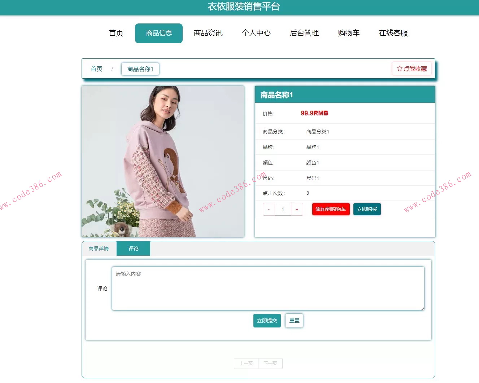This screenshot has width=479, height=383.
Task: Open the 首页 menu item
Action: pos(116,33)
